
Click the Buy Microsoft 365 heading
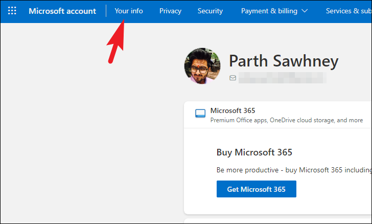tap(254, 152)
